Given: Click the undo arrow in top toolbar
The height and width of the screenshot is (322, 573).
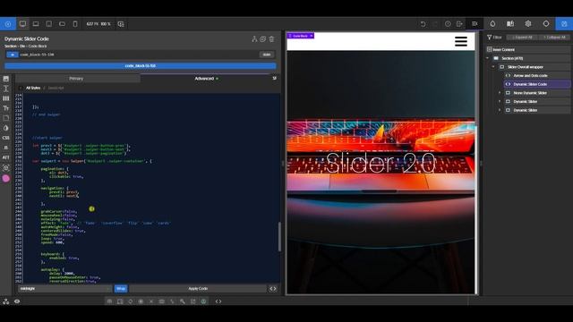Looking at the screenshot, I should pyautogui.click(x=423, y=24).
